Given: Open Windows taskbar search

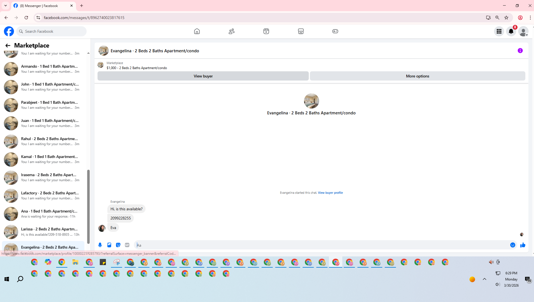Looking at the screenshot, I should [20, 279].
